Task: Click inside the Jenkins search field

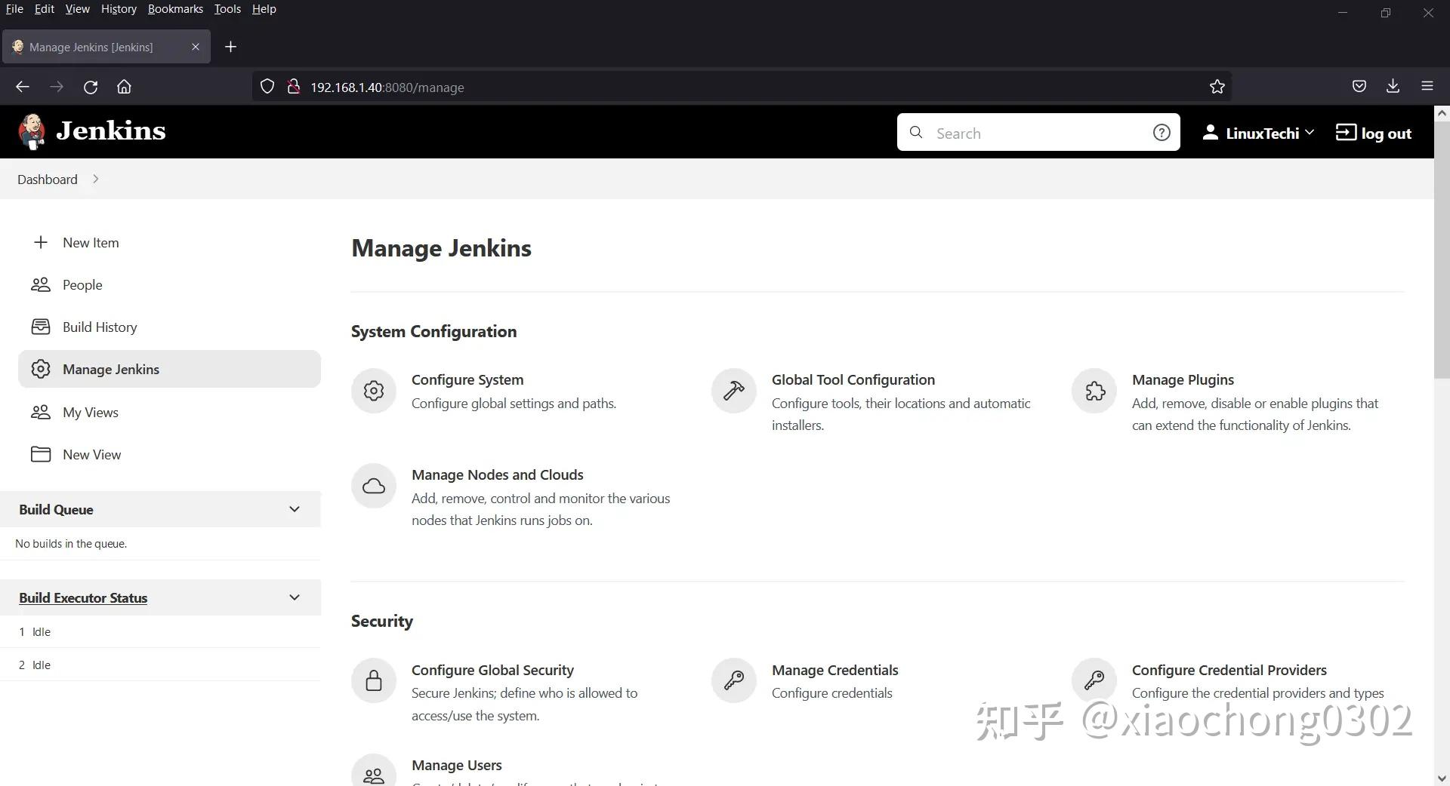Action: [1035, 132]
